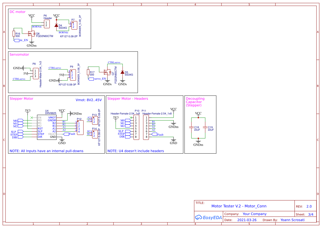Select resistor R16 300
Image resolution: width=322 pixels, height=228 pixels.
pyautogui.click(x=13, y=34)
